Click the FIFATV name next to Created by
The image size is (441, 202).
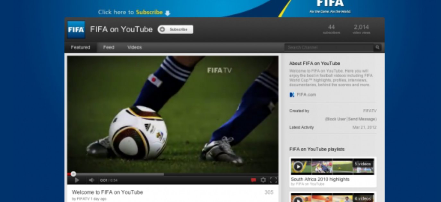[370, 111]
